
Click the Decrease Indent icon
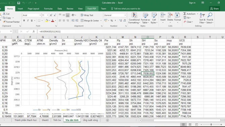point(73,21)
